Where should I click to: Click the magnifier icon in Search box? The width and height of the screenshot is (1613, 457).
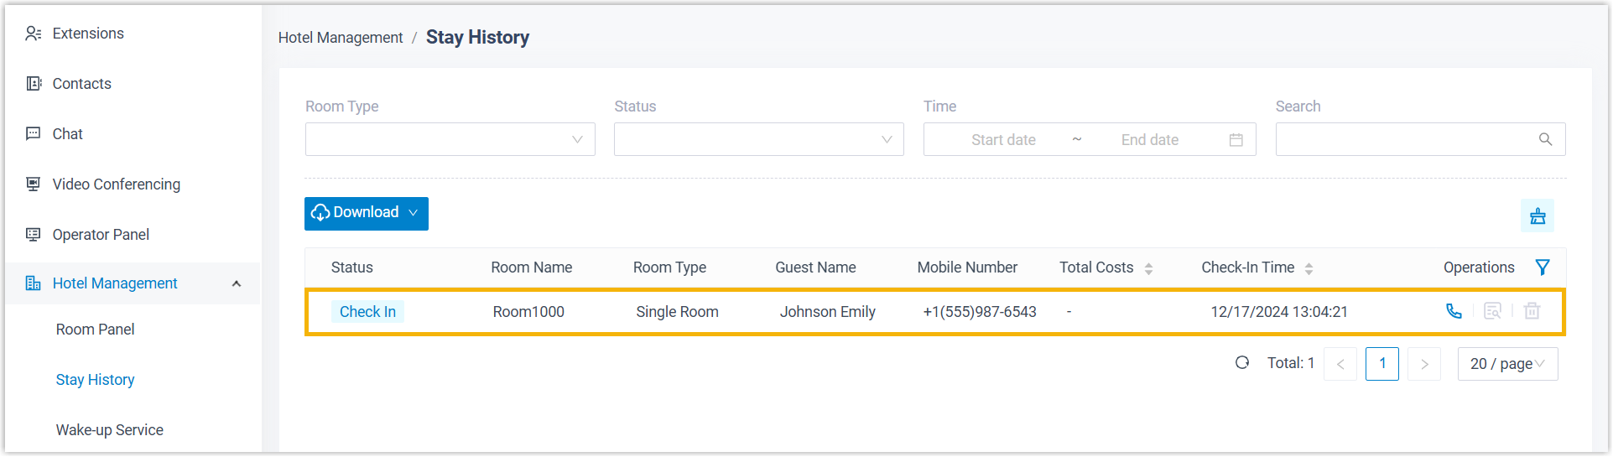[1545, 139]
